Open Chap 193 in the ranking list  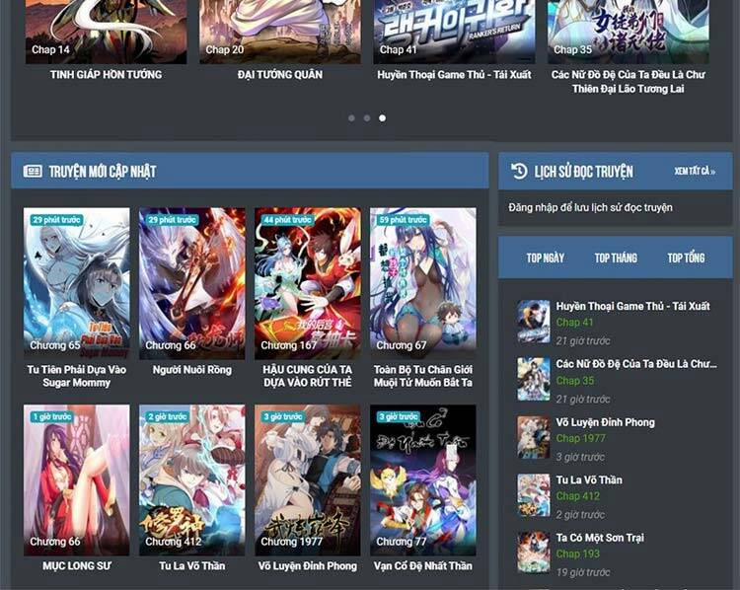577,553
